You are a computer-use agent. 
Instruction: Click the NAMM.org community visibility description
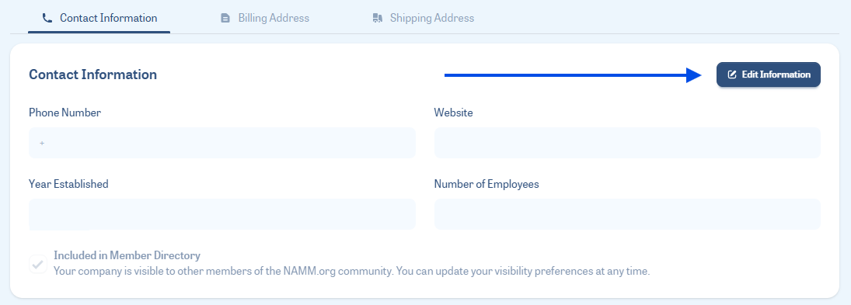coord(352,271)
